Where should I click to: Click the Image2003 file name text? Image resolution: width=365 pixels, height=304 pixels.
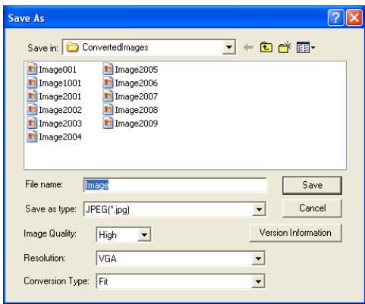point(60,124)
